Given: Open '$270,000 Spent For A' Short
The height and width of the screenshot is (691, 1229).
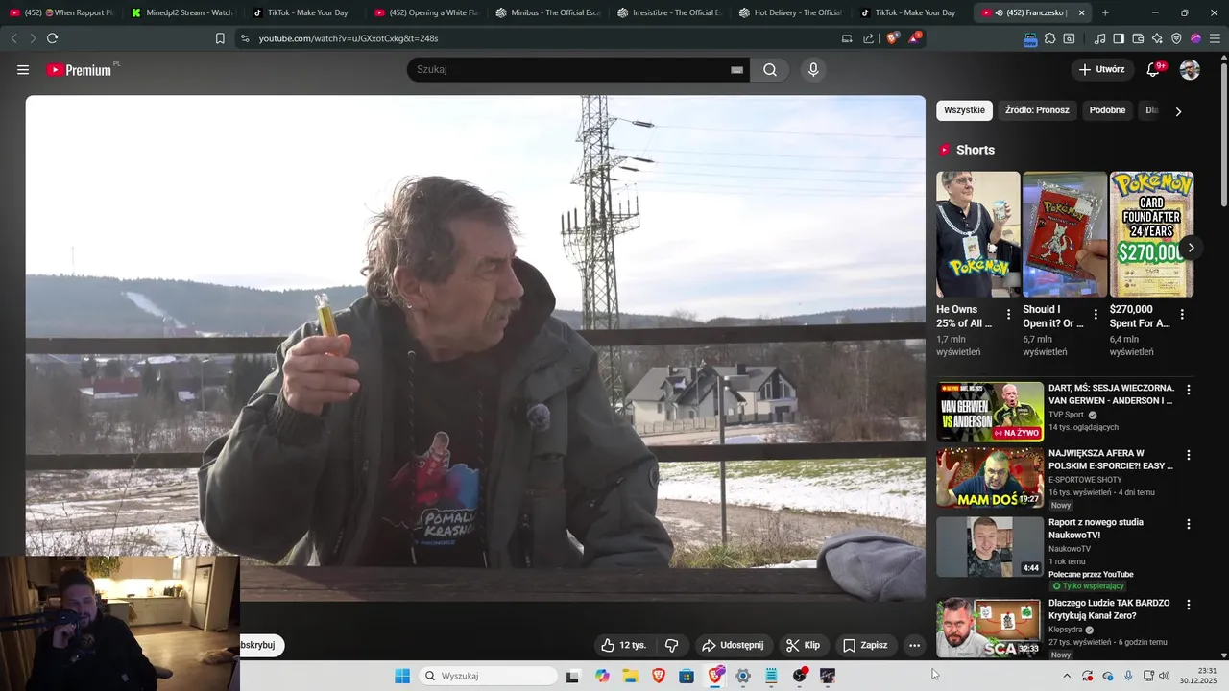Looking at the screenshot, I should tap(1151, 234).
